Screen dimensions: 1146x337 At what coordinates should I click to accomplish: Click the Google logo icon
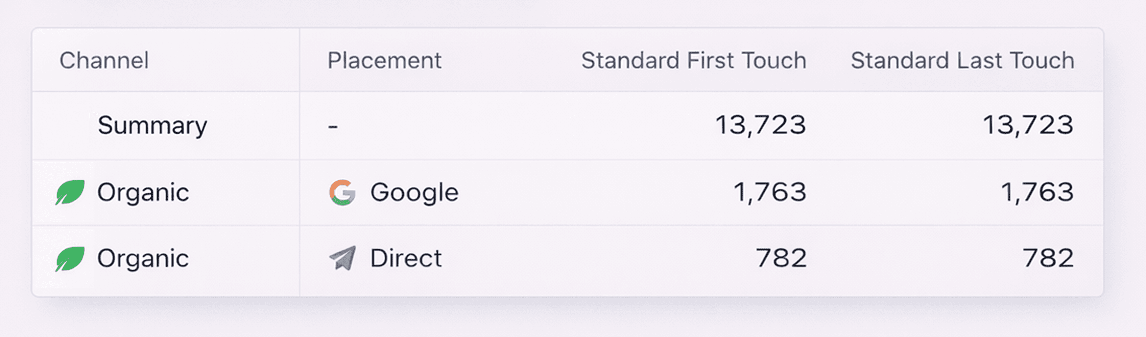point(342,192)
